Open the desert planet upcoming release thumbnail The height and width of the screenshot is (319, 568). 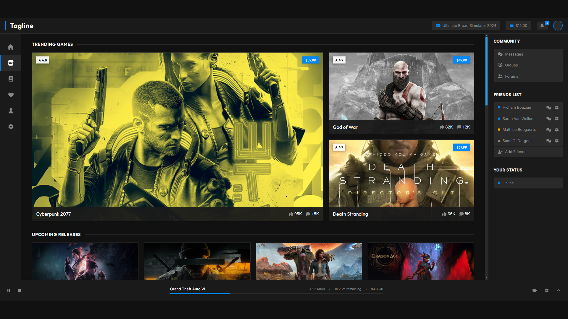(309, 261)
